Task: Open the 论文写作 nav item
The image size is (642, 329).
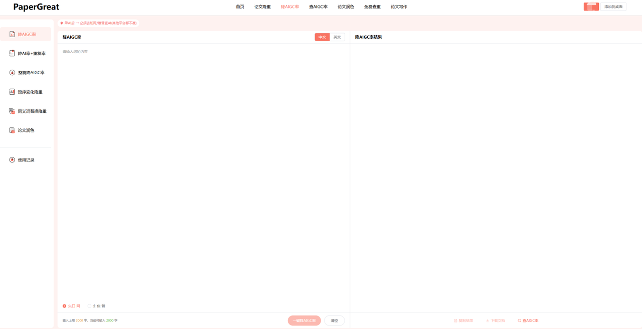Action: click(399, 7)
